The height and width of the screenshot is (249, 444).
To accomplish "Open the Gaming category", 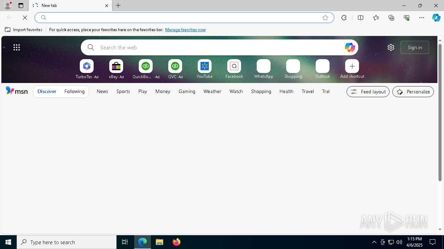I will point(187,92).
